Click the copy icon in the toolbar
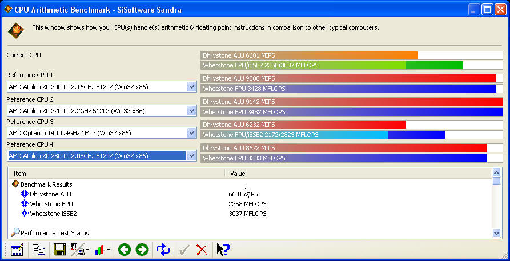Image resolution: width=510 pixels, height=261 pixels. (x=39, y=250)
